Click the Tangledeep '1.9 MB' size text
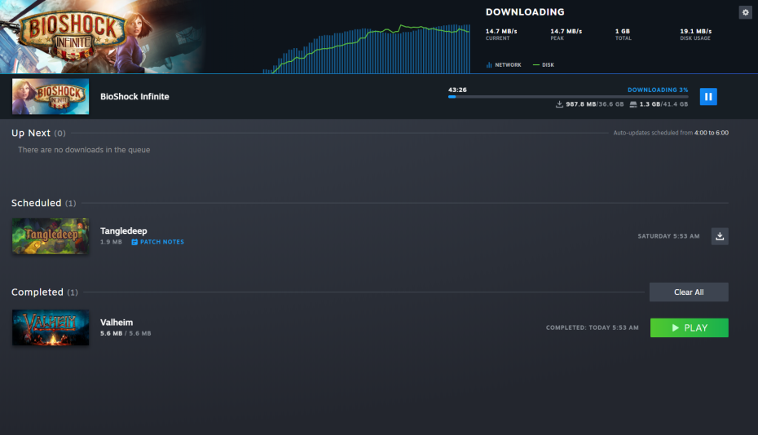Screen dimensions: 758x435 coord(111,242)
